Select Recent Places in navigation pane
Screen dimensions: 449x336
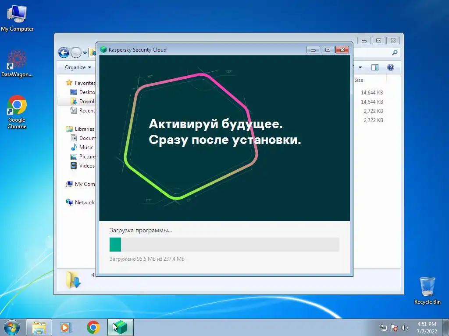click(x=83, y=111)
